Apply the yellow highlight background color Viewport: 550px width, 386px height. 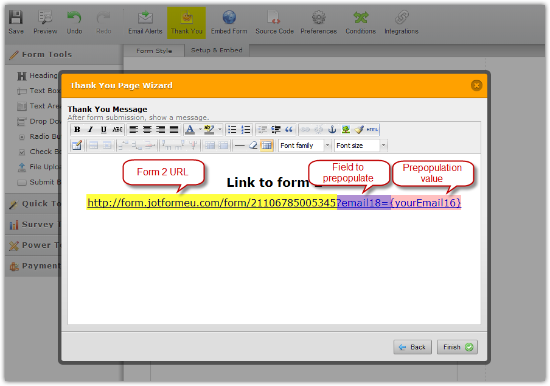point(209,130)
